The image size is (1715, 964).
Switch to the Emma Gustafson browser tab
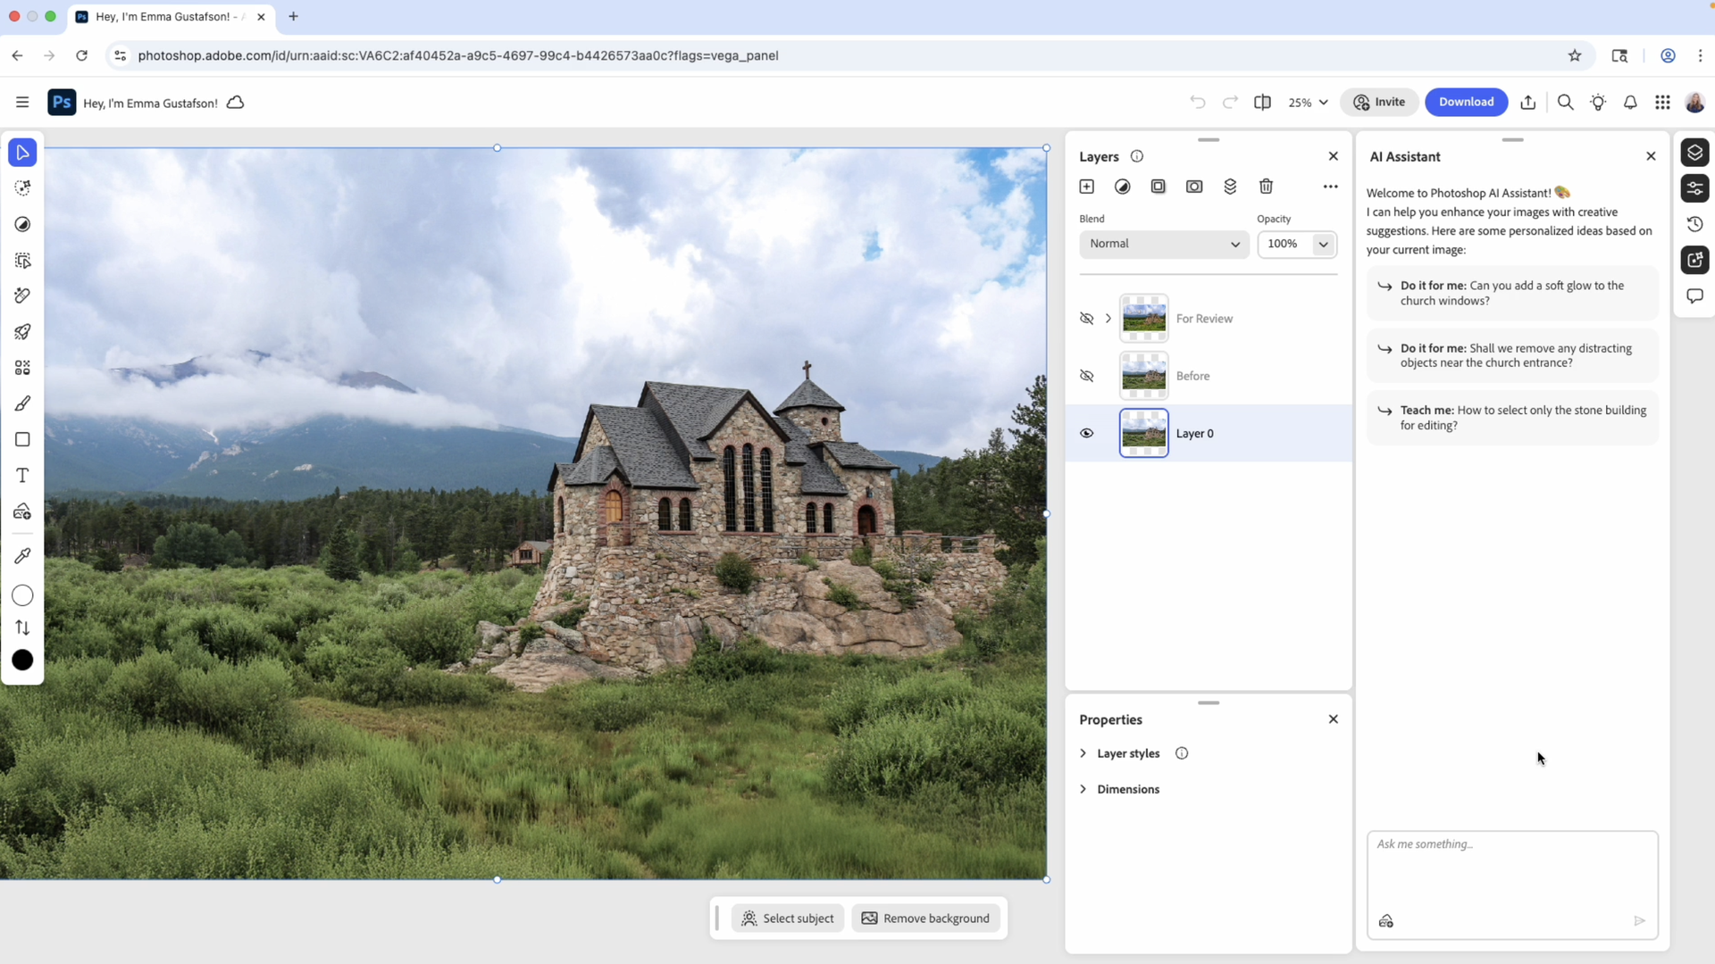tap(159, 16)
